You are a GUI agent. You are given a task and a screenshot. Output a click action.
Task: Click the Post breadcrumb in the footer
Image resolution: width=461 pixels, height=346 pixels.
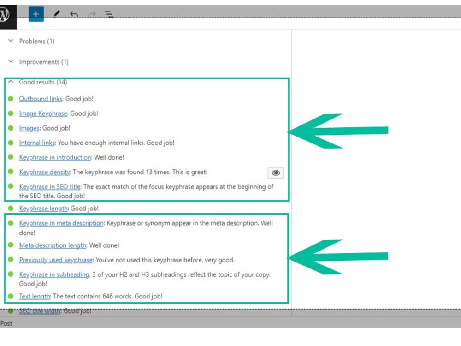(x=6, y=324)
